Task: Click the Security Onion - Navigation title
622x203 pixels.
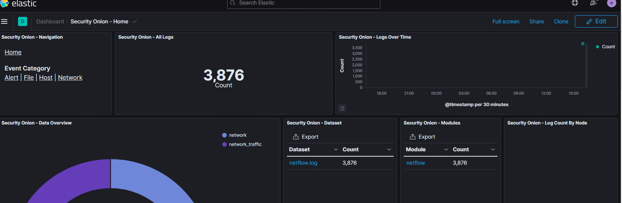Action: pos(32,37)
